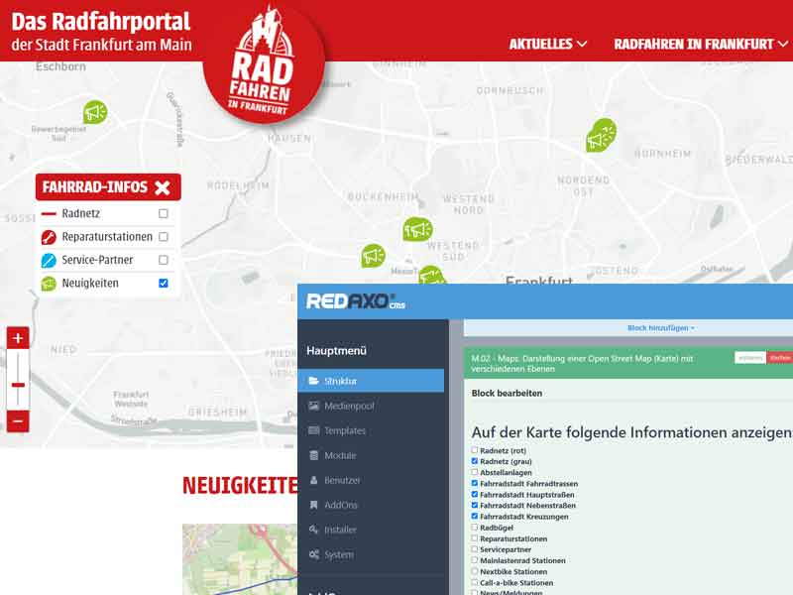This screenshot has height=595, width=793.
Task: Zoom out map with minus button
Action: [x=18, y=420]
